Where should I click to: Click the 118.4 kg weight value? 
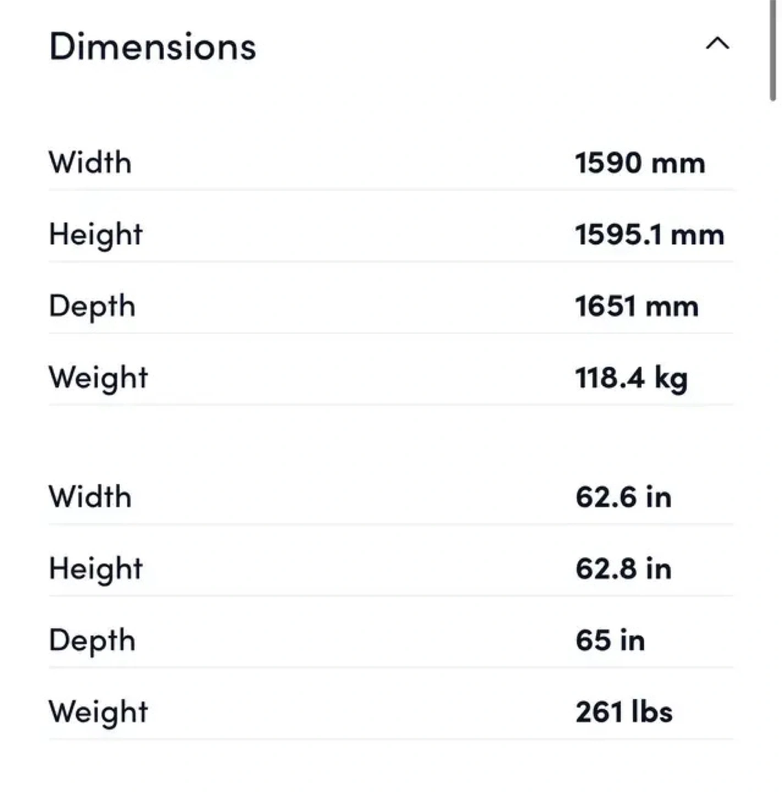(x=631, y=378)
